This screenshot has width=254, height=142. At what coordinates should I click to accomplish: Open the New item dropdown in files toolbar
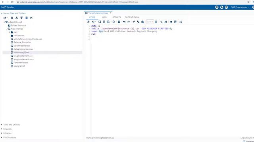pos(5,18)
